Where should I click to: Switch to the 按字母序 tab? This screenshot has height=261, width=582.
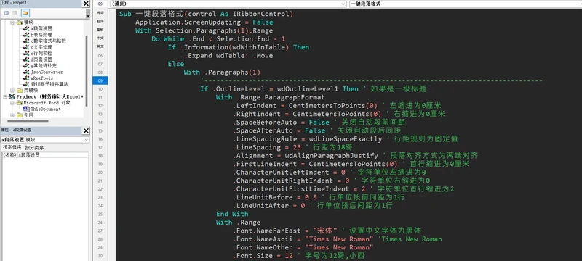[x=12, y=147]
